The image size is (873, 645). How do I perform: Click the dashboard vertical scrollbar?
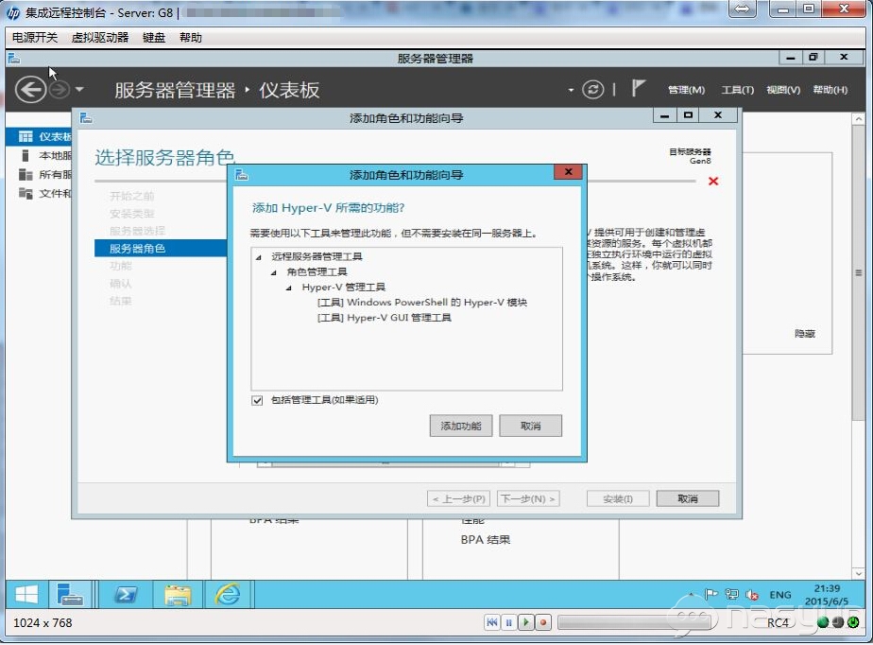(x=859, y=273)
